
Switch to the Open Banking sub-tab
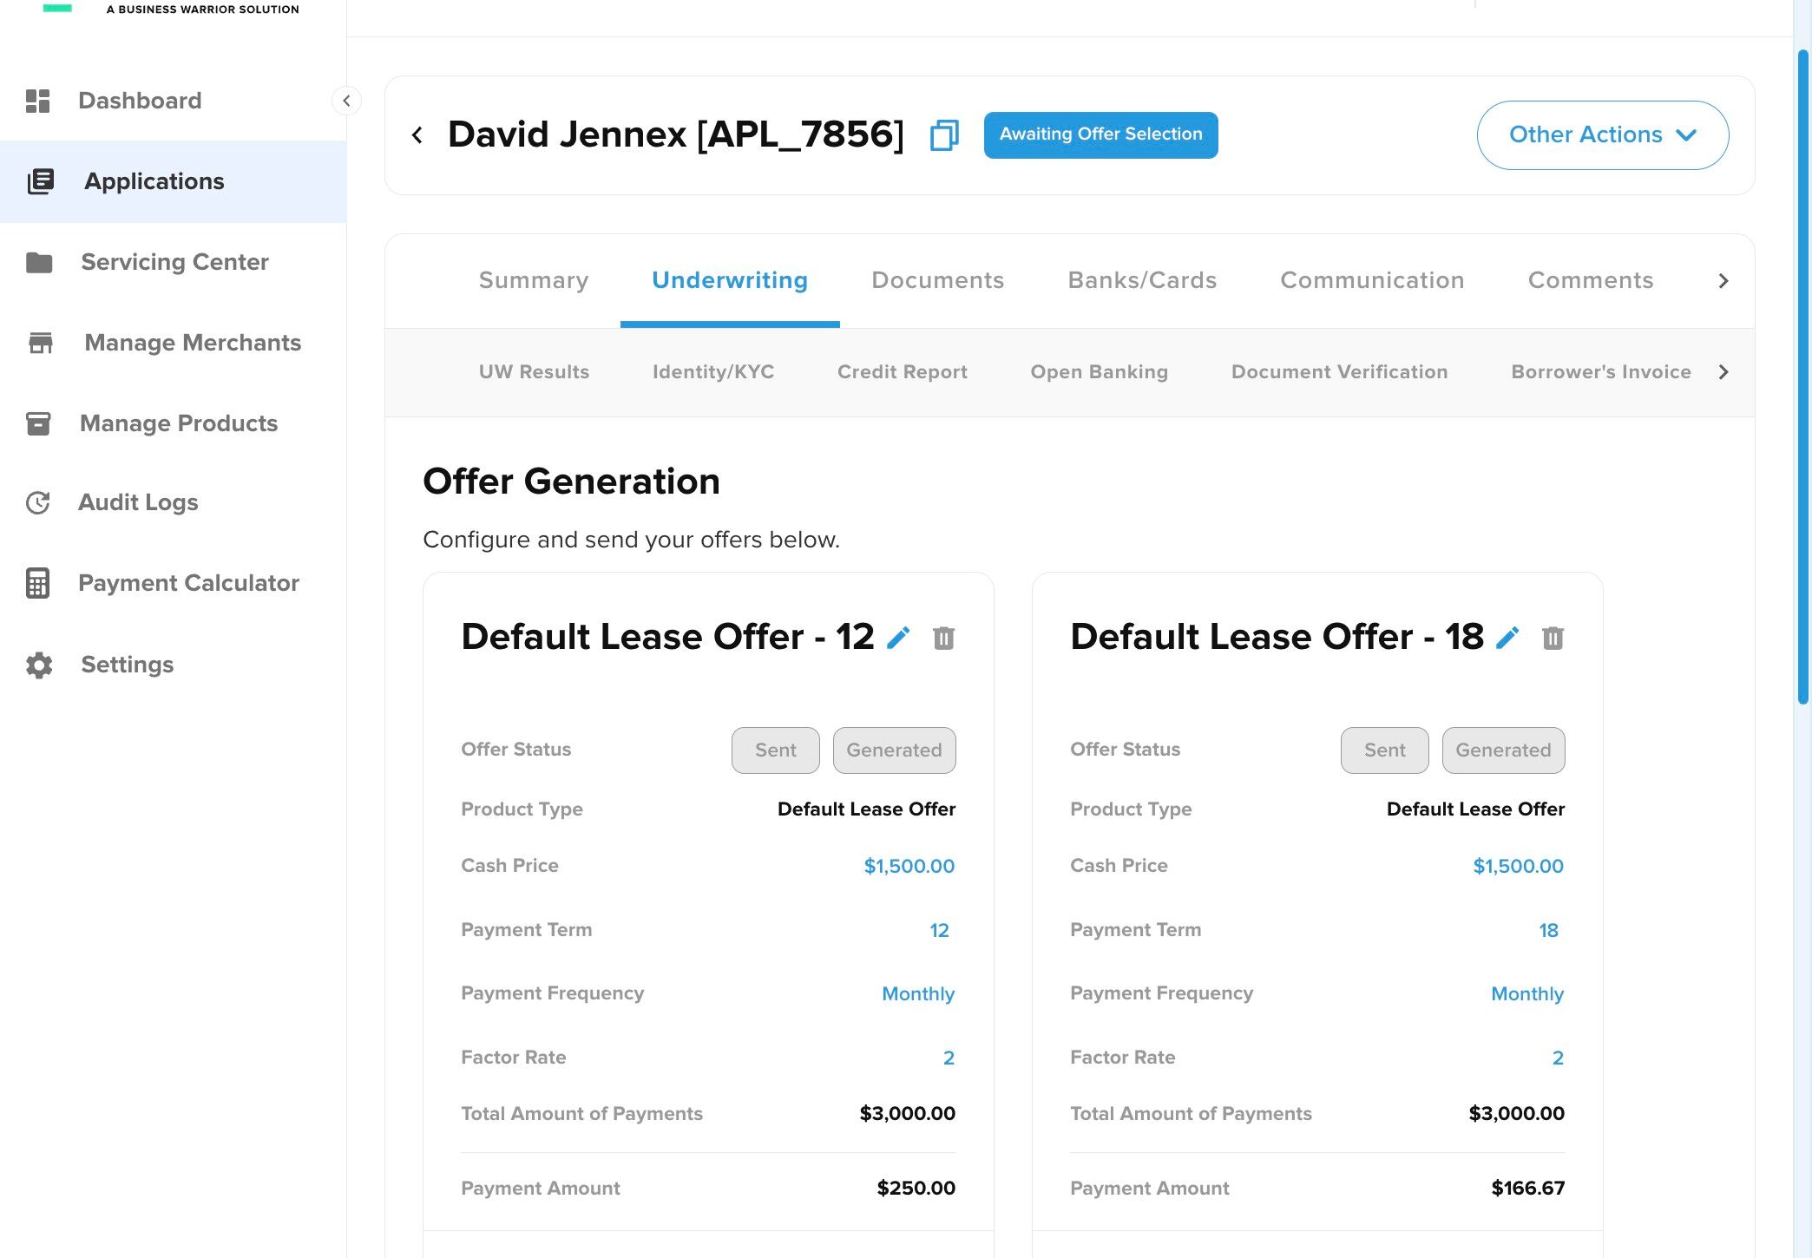tap(1100, 372)
